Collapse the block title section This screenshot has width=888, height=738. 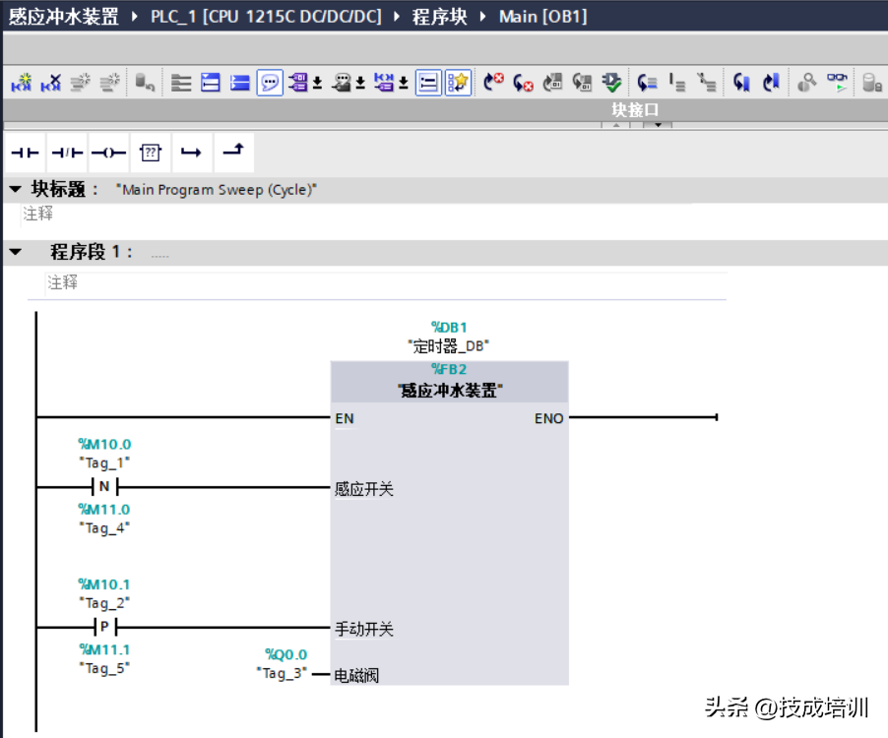[16, 189]
